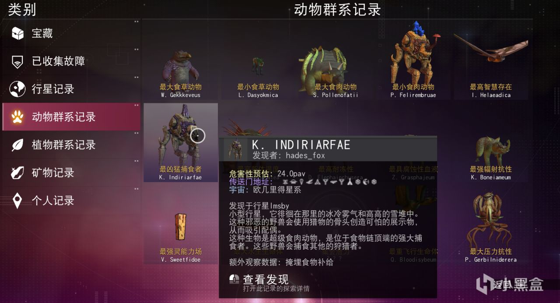The height and width of the screenshot is (303, 560).
Task: Click the paw print icon beside 动物群系记录
Action: click(x=17, y=117)
